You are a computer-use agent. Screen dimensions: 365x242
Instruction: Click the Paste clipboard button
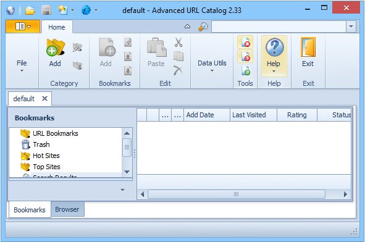click(156, 52)
